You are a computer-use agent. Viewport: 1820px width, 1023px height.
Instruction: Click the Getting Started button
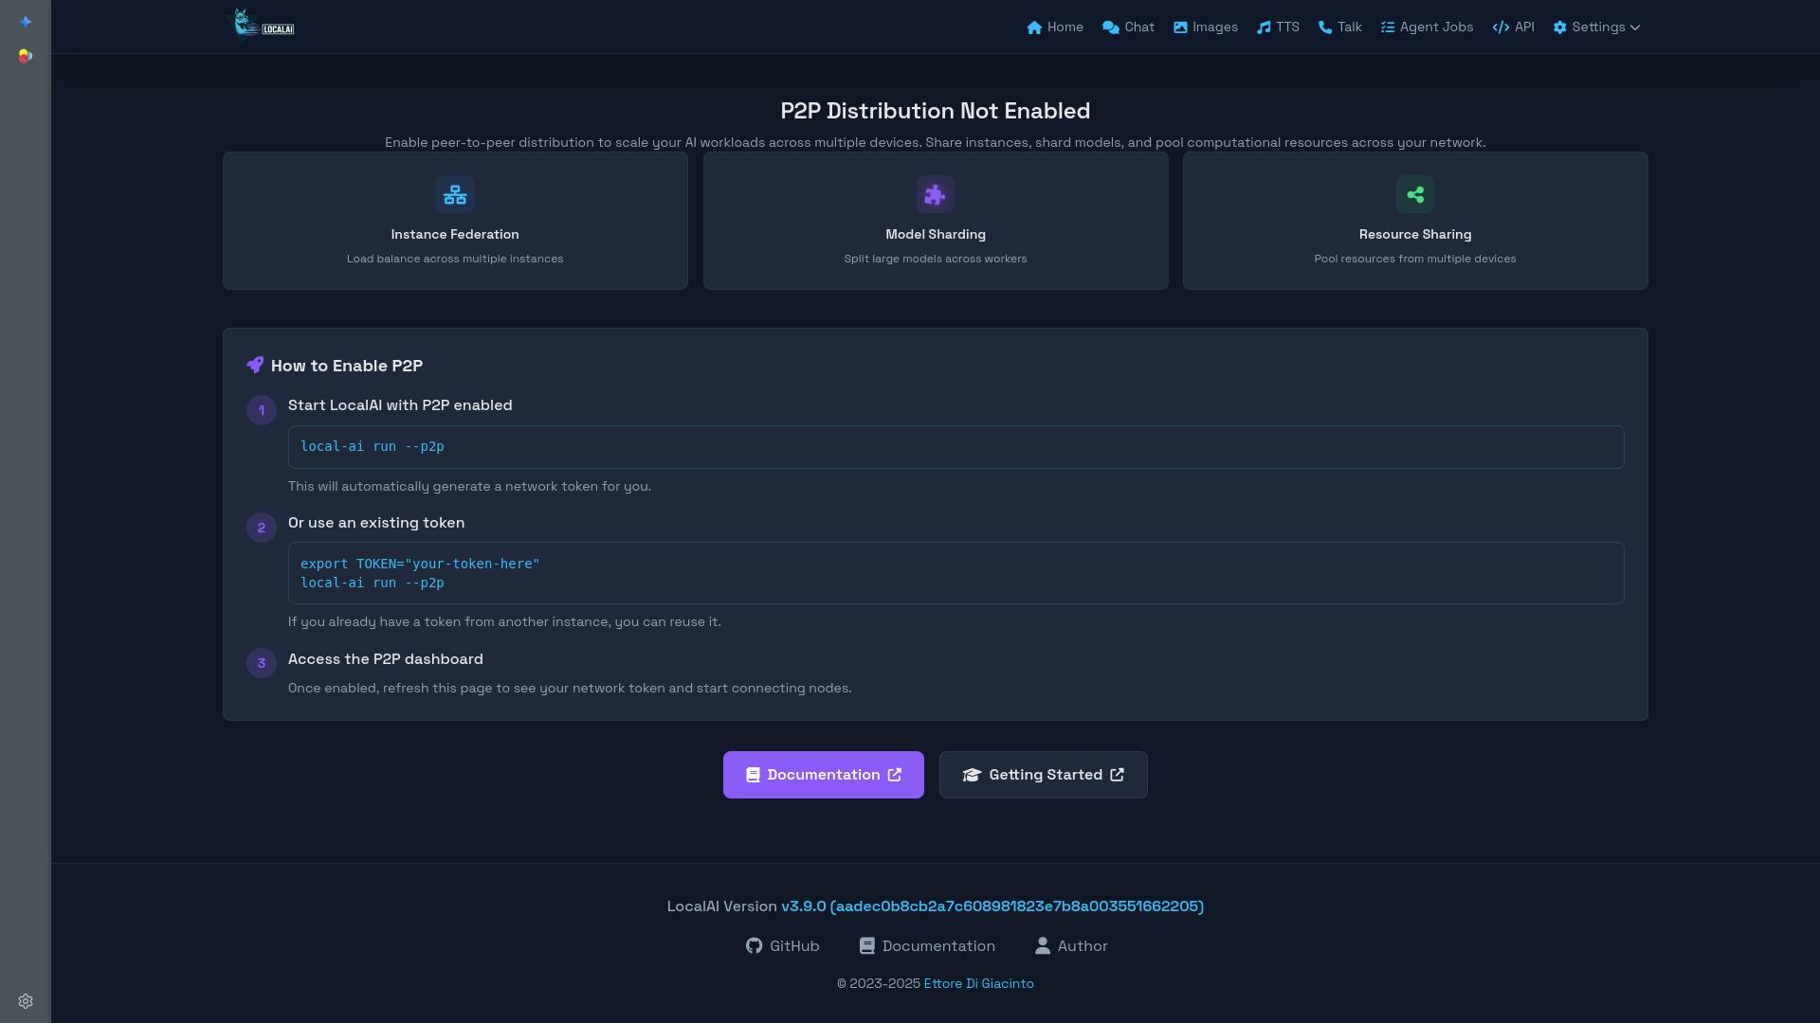tap(1044, 775)
